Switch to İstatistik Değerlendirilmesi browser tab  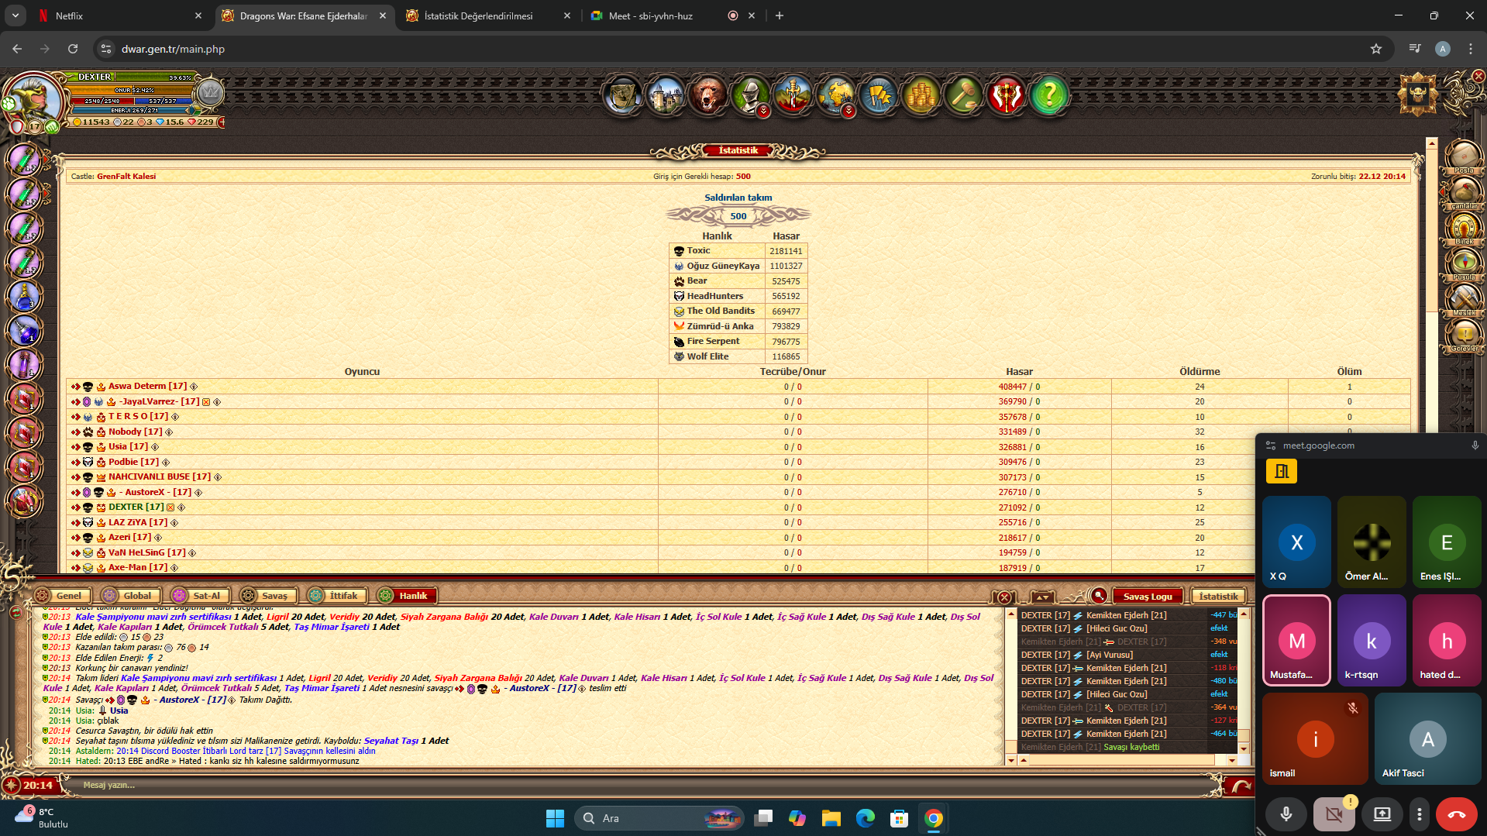pyautogui.click(x=488, y=15)
